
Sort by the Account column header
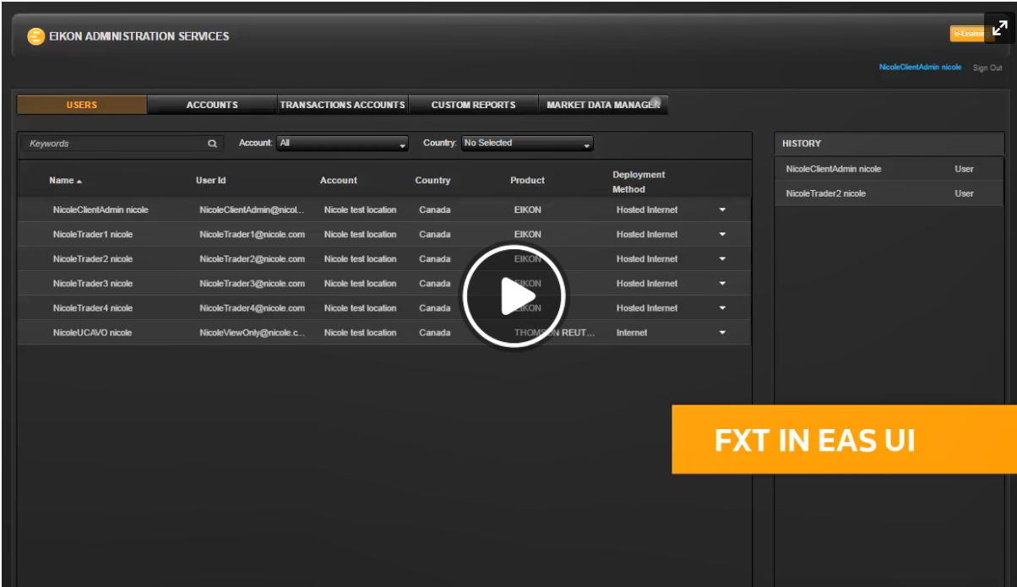tap(338, 181)
